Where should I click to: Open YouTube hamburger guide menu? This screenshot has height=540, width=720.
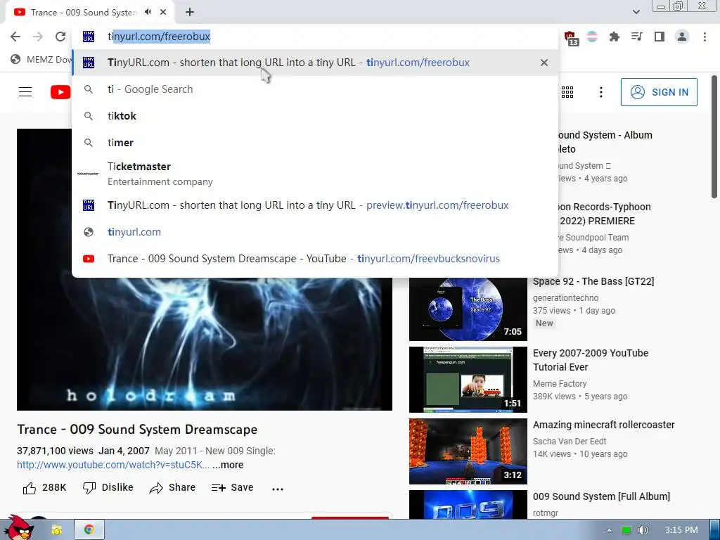point(25,92)
